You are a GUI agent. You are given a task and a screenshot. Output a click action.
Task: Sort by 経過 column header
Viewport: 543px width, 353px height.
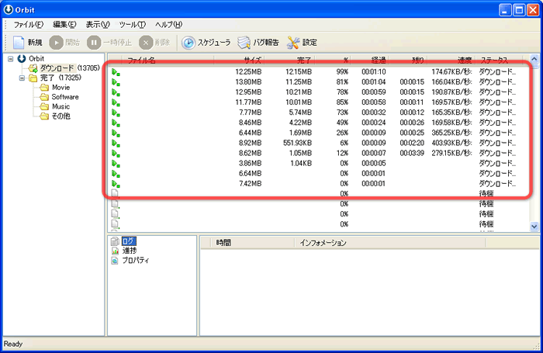pos(370,61)
